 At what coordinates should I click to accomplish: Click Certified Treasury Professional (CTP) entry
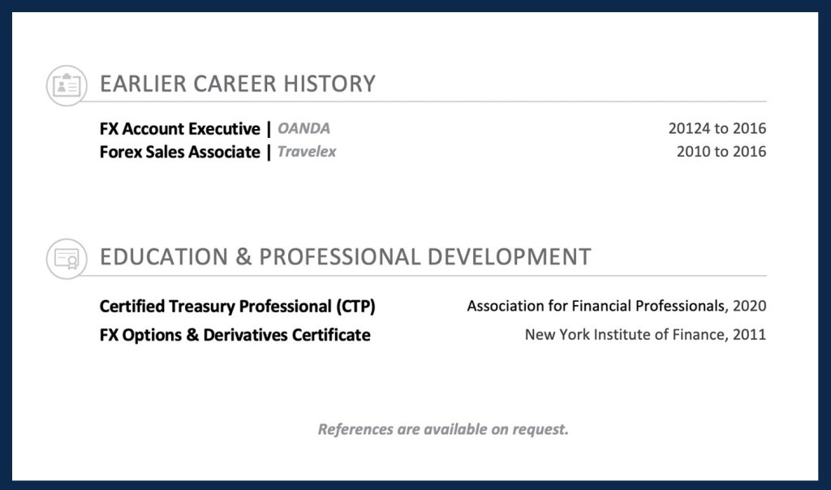237,307
